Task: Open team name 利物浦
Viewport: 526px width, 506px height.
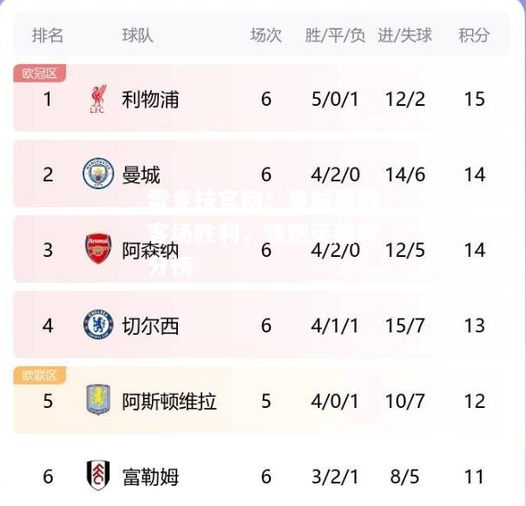Action: 150,100
